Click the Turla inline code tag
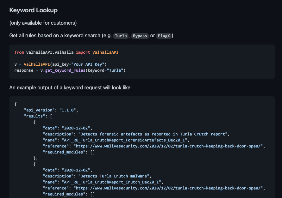 121,36
